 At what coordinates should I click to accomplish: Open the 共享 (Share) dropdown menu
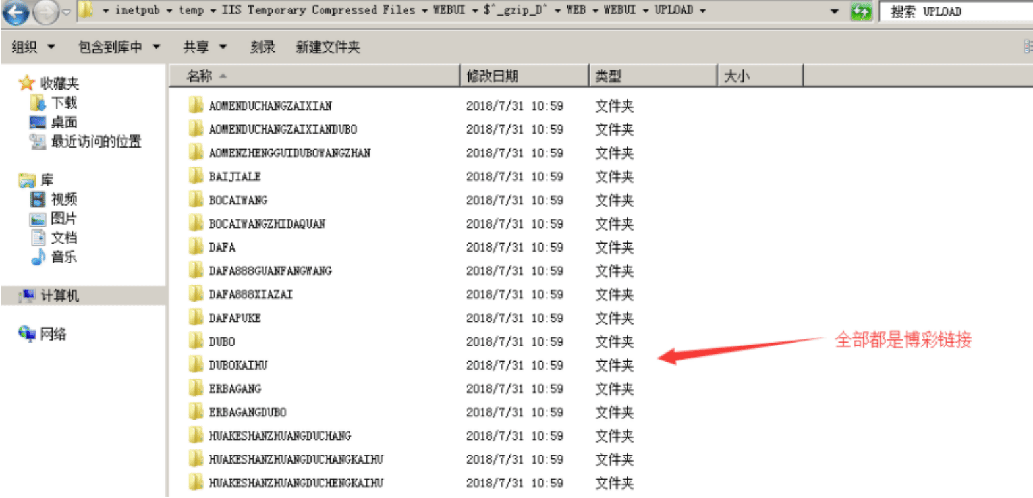pos(205,47)
